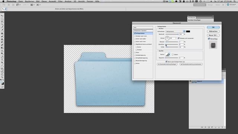Expand more workspaces chevron
This screenshot has height=134, width=238.
(223, 5)
